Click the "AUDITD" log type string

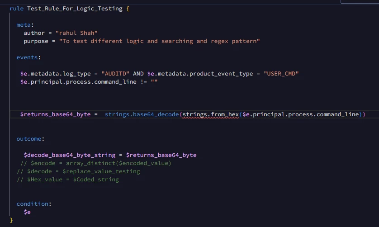115,74
